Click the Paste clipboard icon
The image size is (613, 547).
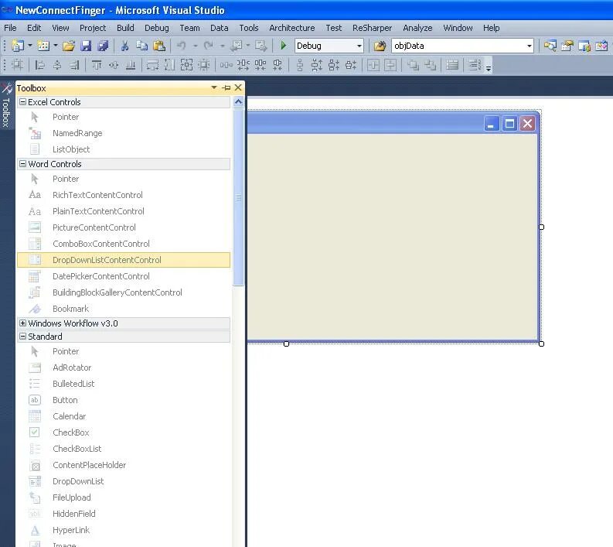[158, 46]
